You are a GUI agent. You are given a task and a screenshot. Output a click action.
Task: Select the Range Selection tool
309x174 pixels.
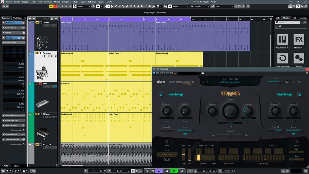(112, 6)
